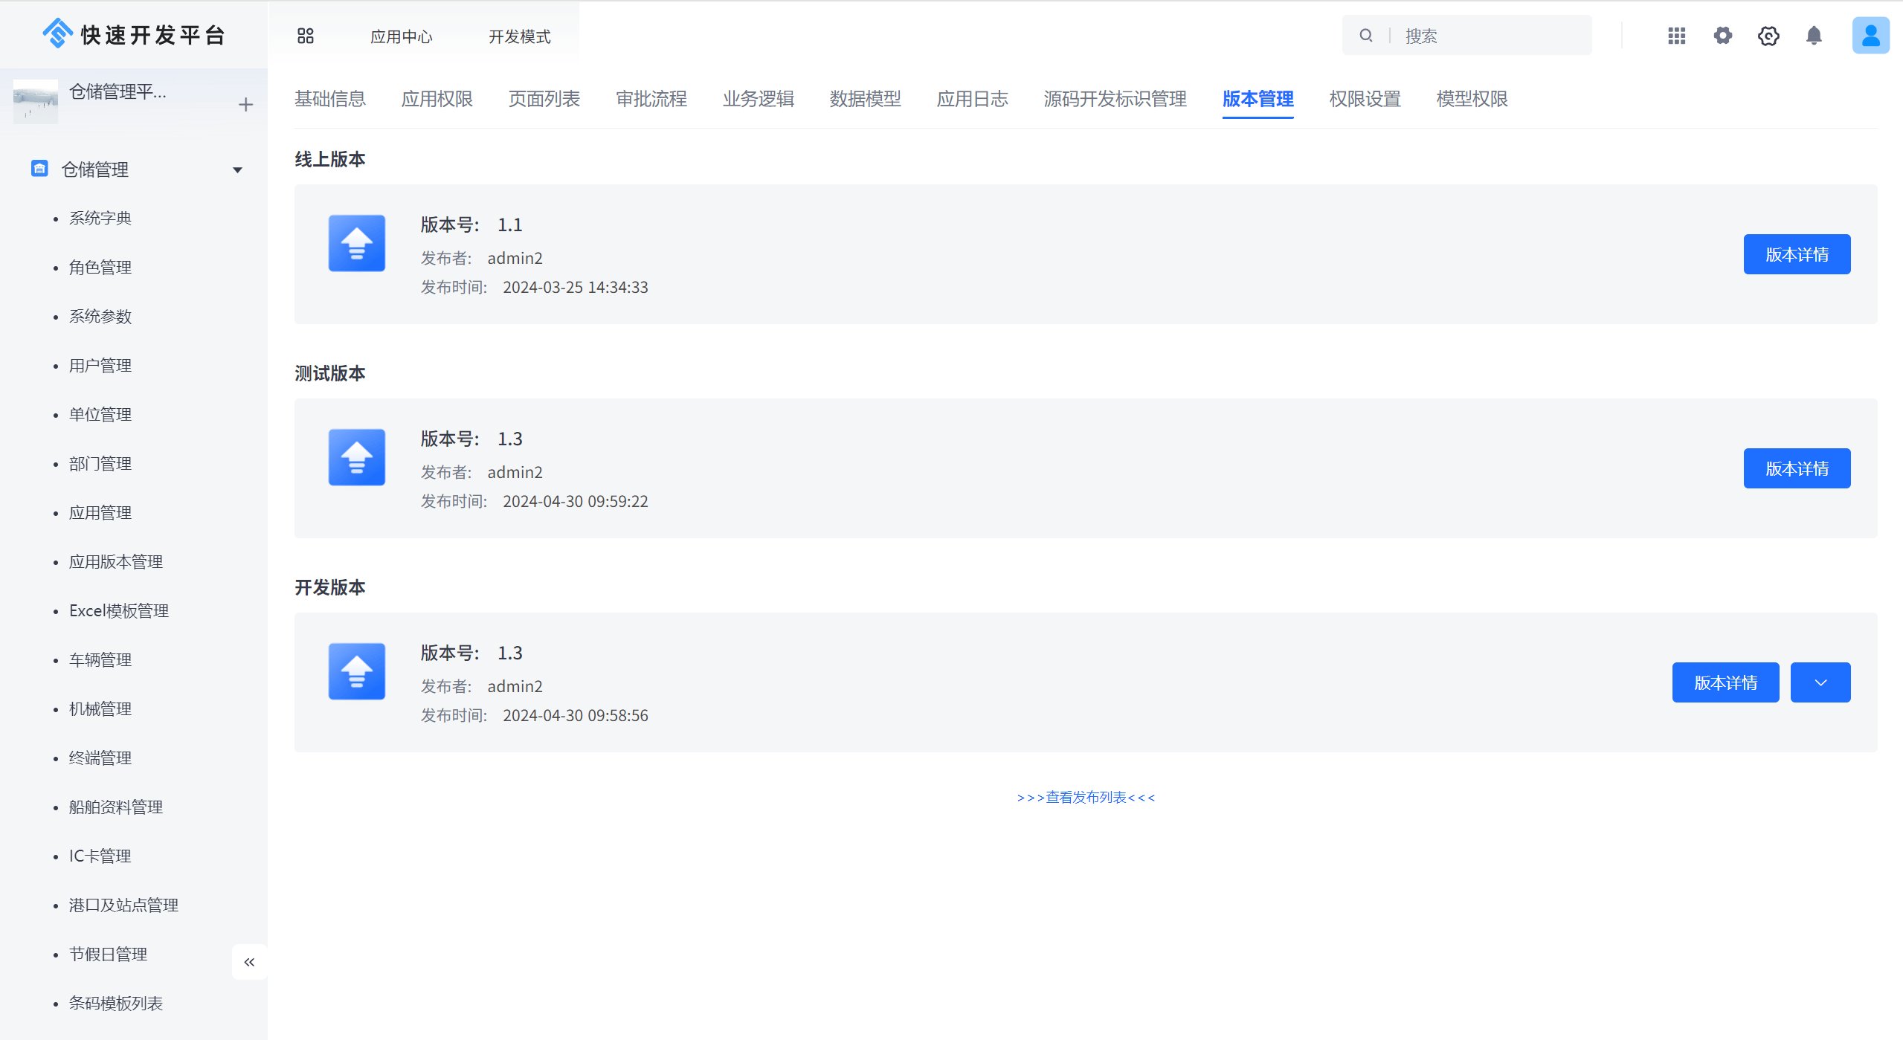1903x1040 pixels.
Task: Collapse sidebar with double-chevron icon
Action: [x=249, y=962]
